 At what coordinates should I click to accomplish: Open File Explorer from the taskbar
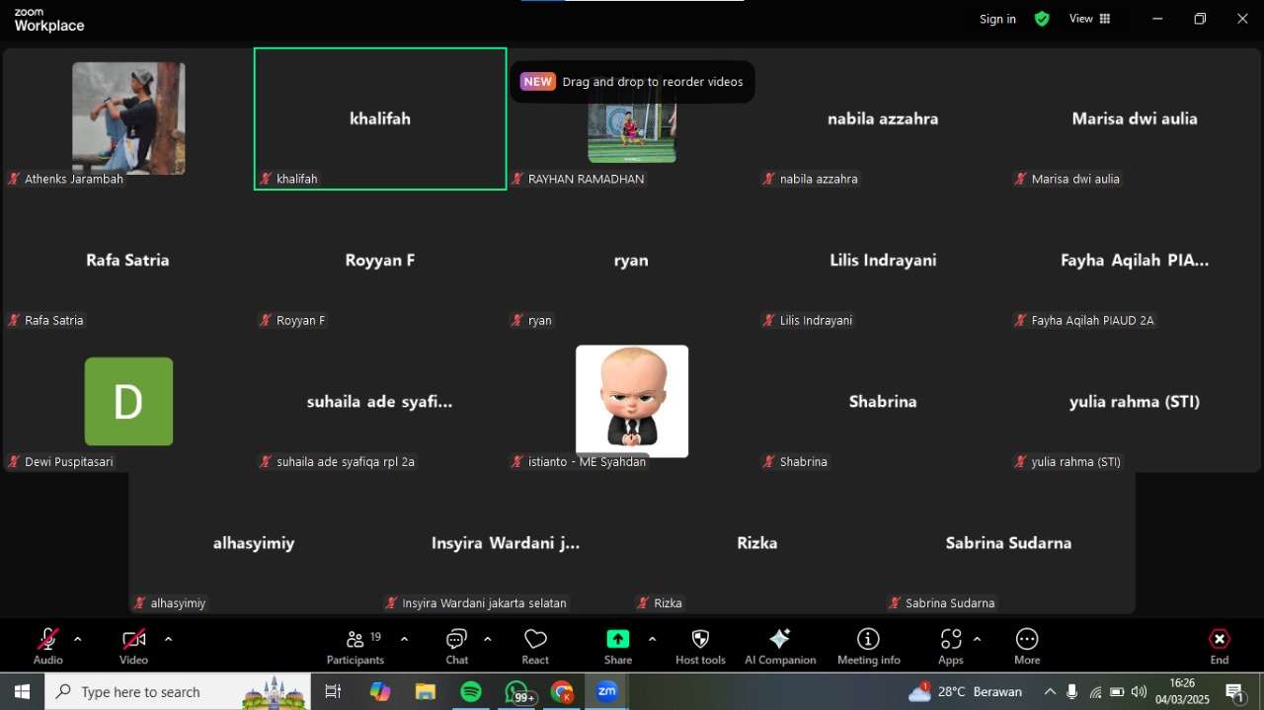tap(426, 691)
